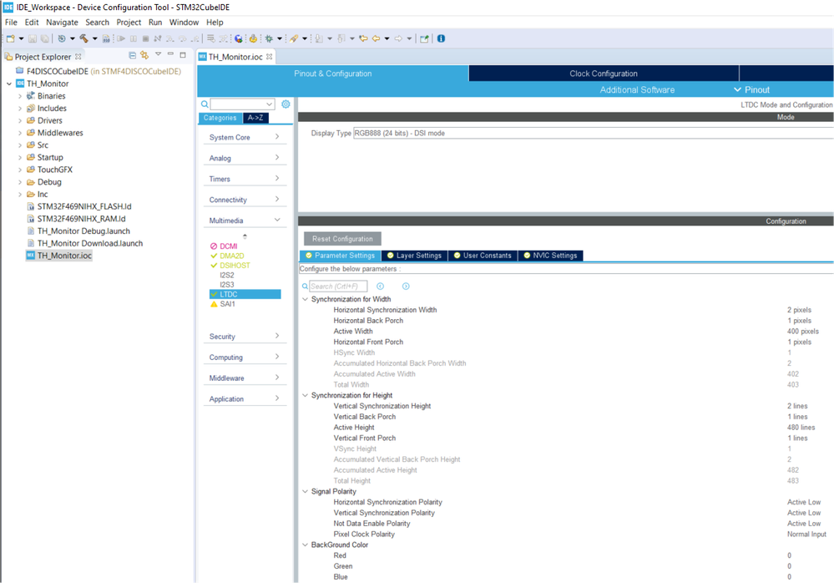This screenshot has width=834, height=583.
Task: Click previous search result arrow icon
Action: [381, 286]
